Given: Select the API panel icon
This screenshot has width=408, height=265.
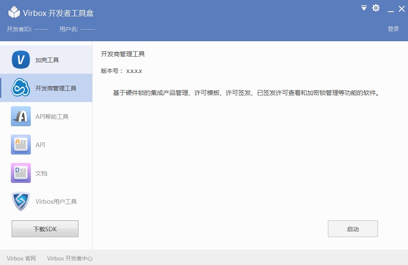Looking at the screenshot, I should [20, 145].
